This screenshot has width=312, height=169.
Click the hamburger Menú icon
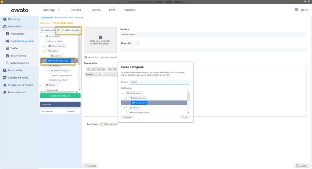point(296,10)
